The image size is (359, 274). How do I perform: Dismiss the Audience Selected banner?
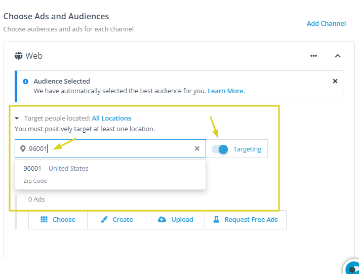(x=335, y=81)
